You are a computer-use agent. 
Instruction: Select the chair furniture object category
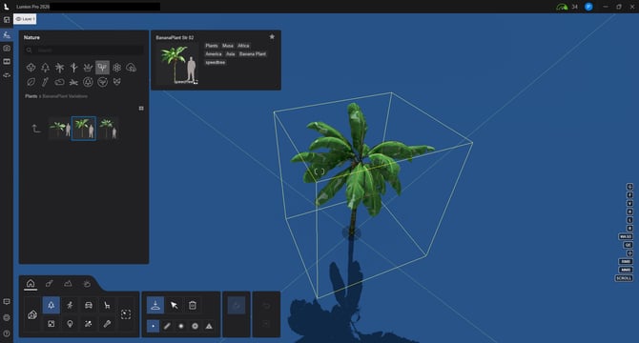107,305
